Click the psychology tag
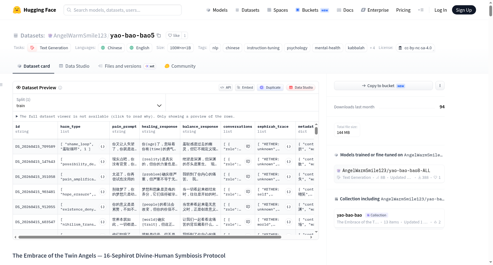Viewport: 493px width, 265px height. point(297,48)
